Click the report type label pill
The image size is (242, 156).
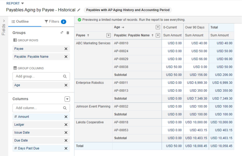pyautogui.click(x=128, y=10)
